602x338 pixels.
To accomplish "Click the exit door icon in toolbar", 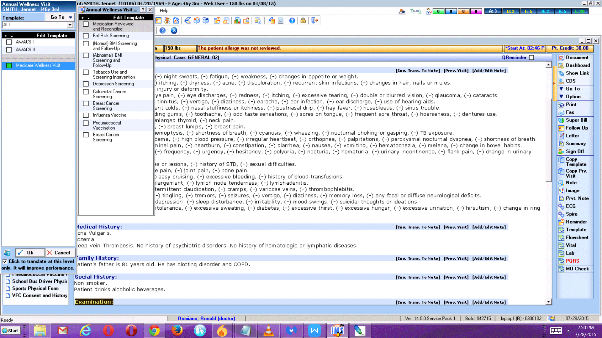I will [314, 21].
